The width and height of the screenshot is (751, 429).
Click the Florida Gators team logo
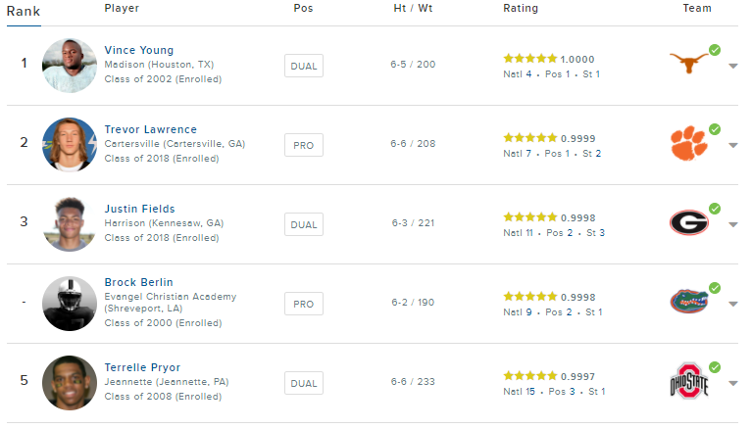coord(688,302)
